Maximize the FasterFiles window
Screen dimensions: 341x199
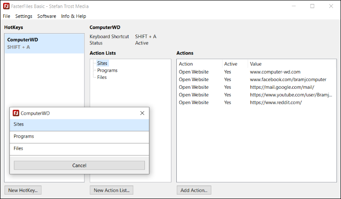point(312,6)
